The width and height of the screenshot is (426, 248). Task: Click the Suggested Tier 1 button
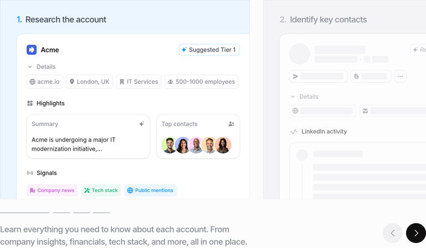209,50
